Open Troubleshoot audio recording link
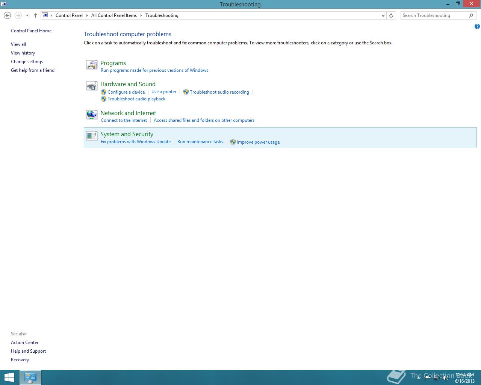The image size is (481, 385). [219, 92]
